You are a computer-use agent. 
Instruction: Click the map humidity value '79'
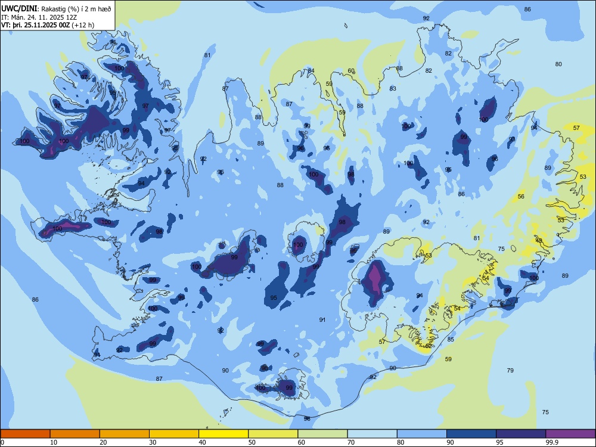click(x=510, y=370)
